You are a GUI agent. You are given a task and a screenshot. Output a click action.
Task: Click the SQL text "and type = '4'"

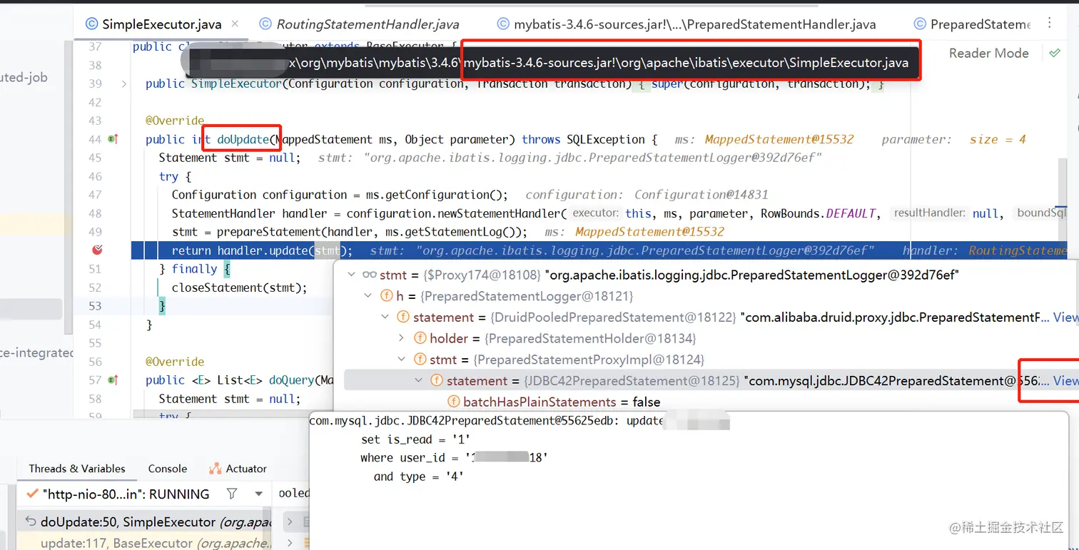[419, 477]
